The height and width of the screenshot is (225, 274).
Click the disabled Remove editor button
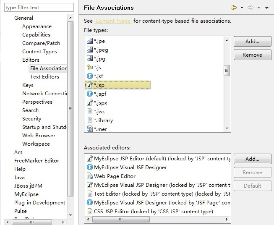click(252, 173)
